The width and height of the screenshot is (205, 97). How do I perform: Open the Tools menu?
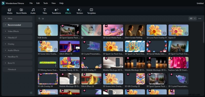46,3
